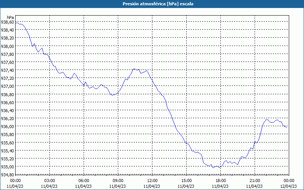Select the 938,40 pressure label
Viewport: 304px width, 190px height.
coord(7,30)
